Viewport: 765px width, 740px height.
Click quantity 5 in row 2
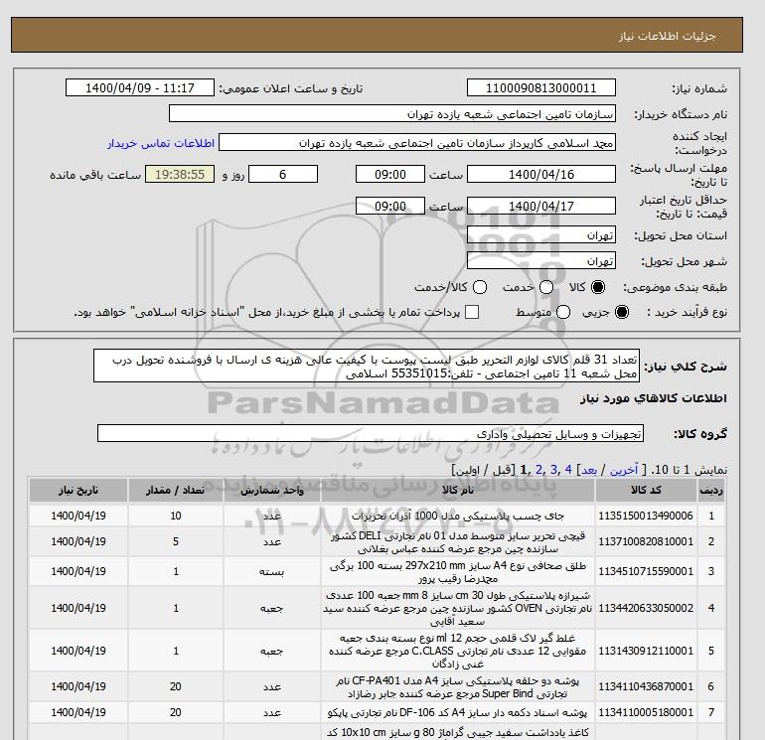(176, 541)
